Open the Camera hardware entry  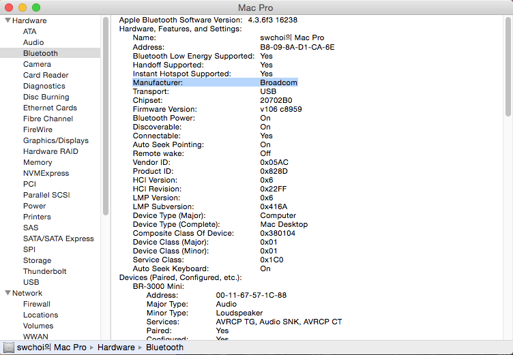(x=37, y=64)
